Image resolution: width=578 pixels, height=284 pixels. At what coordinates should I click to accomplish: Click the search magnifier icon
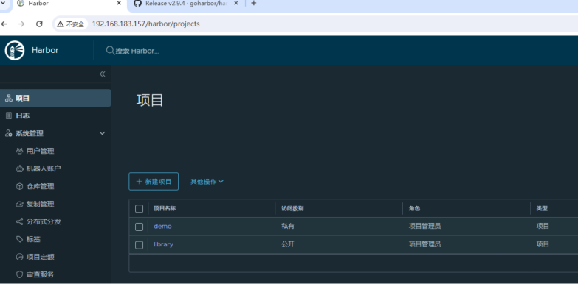[x=110, y=50]
